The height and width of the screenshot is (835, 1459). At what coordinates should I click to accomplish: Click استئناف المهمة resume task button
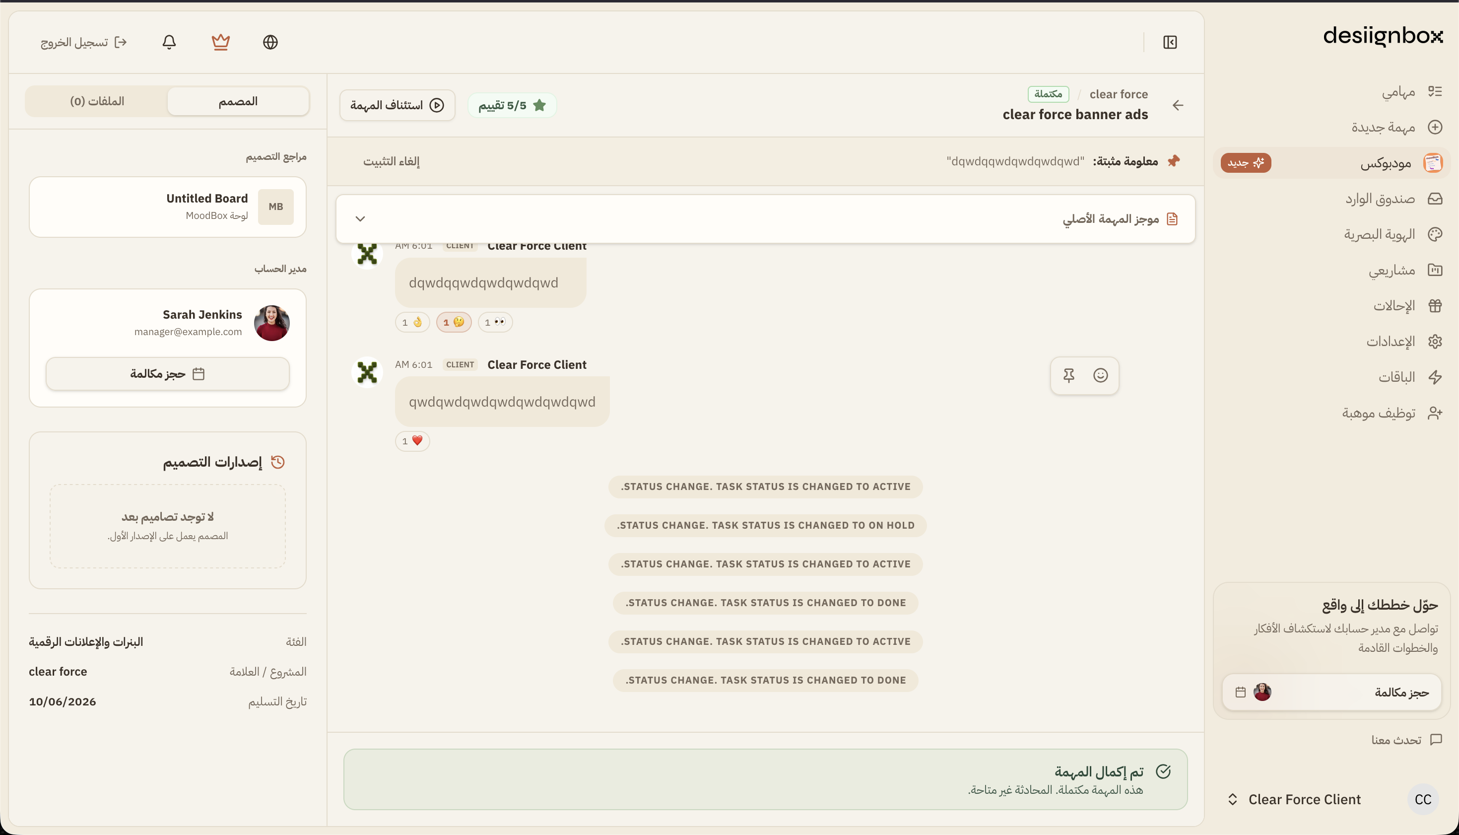[398, 105]
